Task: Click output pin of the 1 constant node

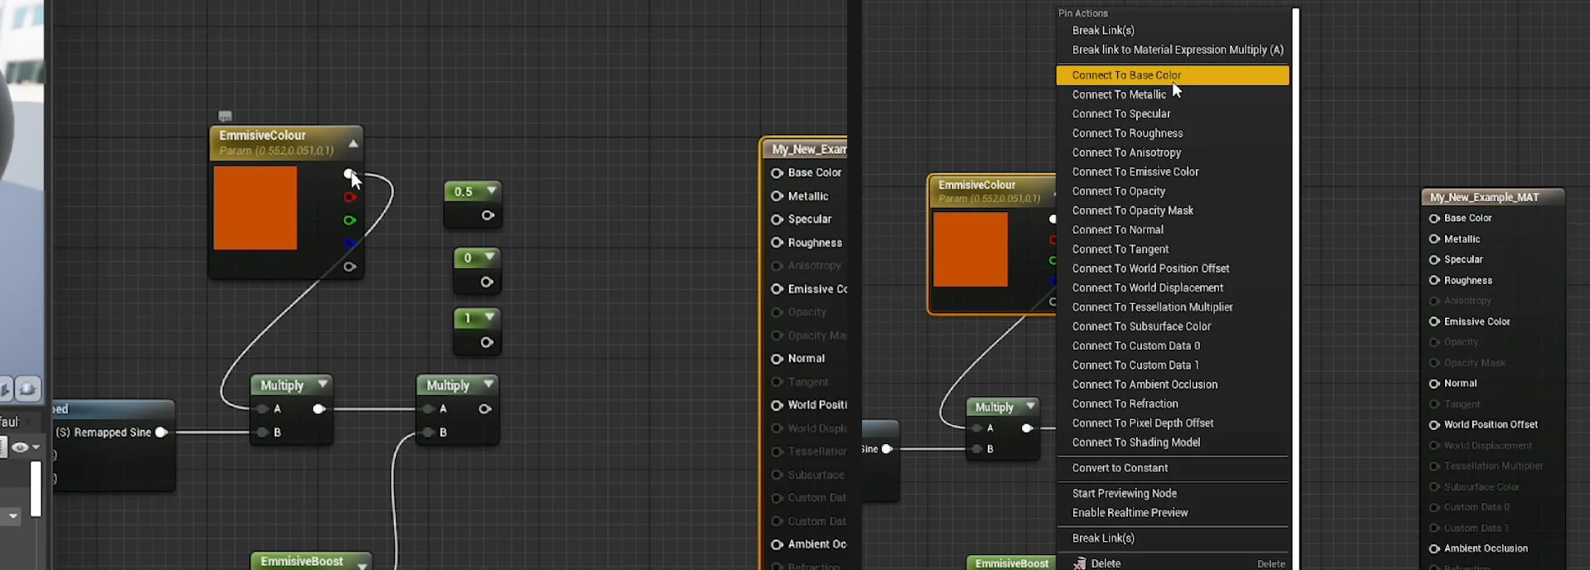Action: click(487, 342)
